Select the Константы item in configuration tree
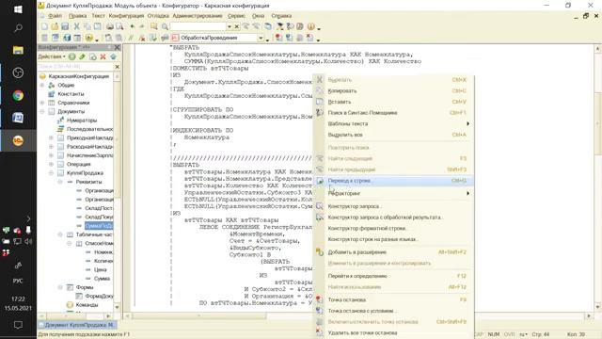Viewport: 602px width, 339px height. (71, 94)
